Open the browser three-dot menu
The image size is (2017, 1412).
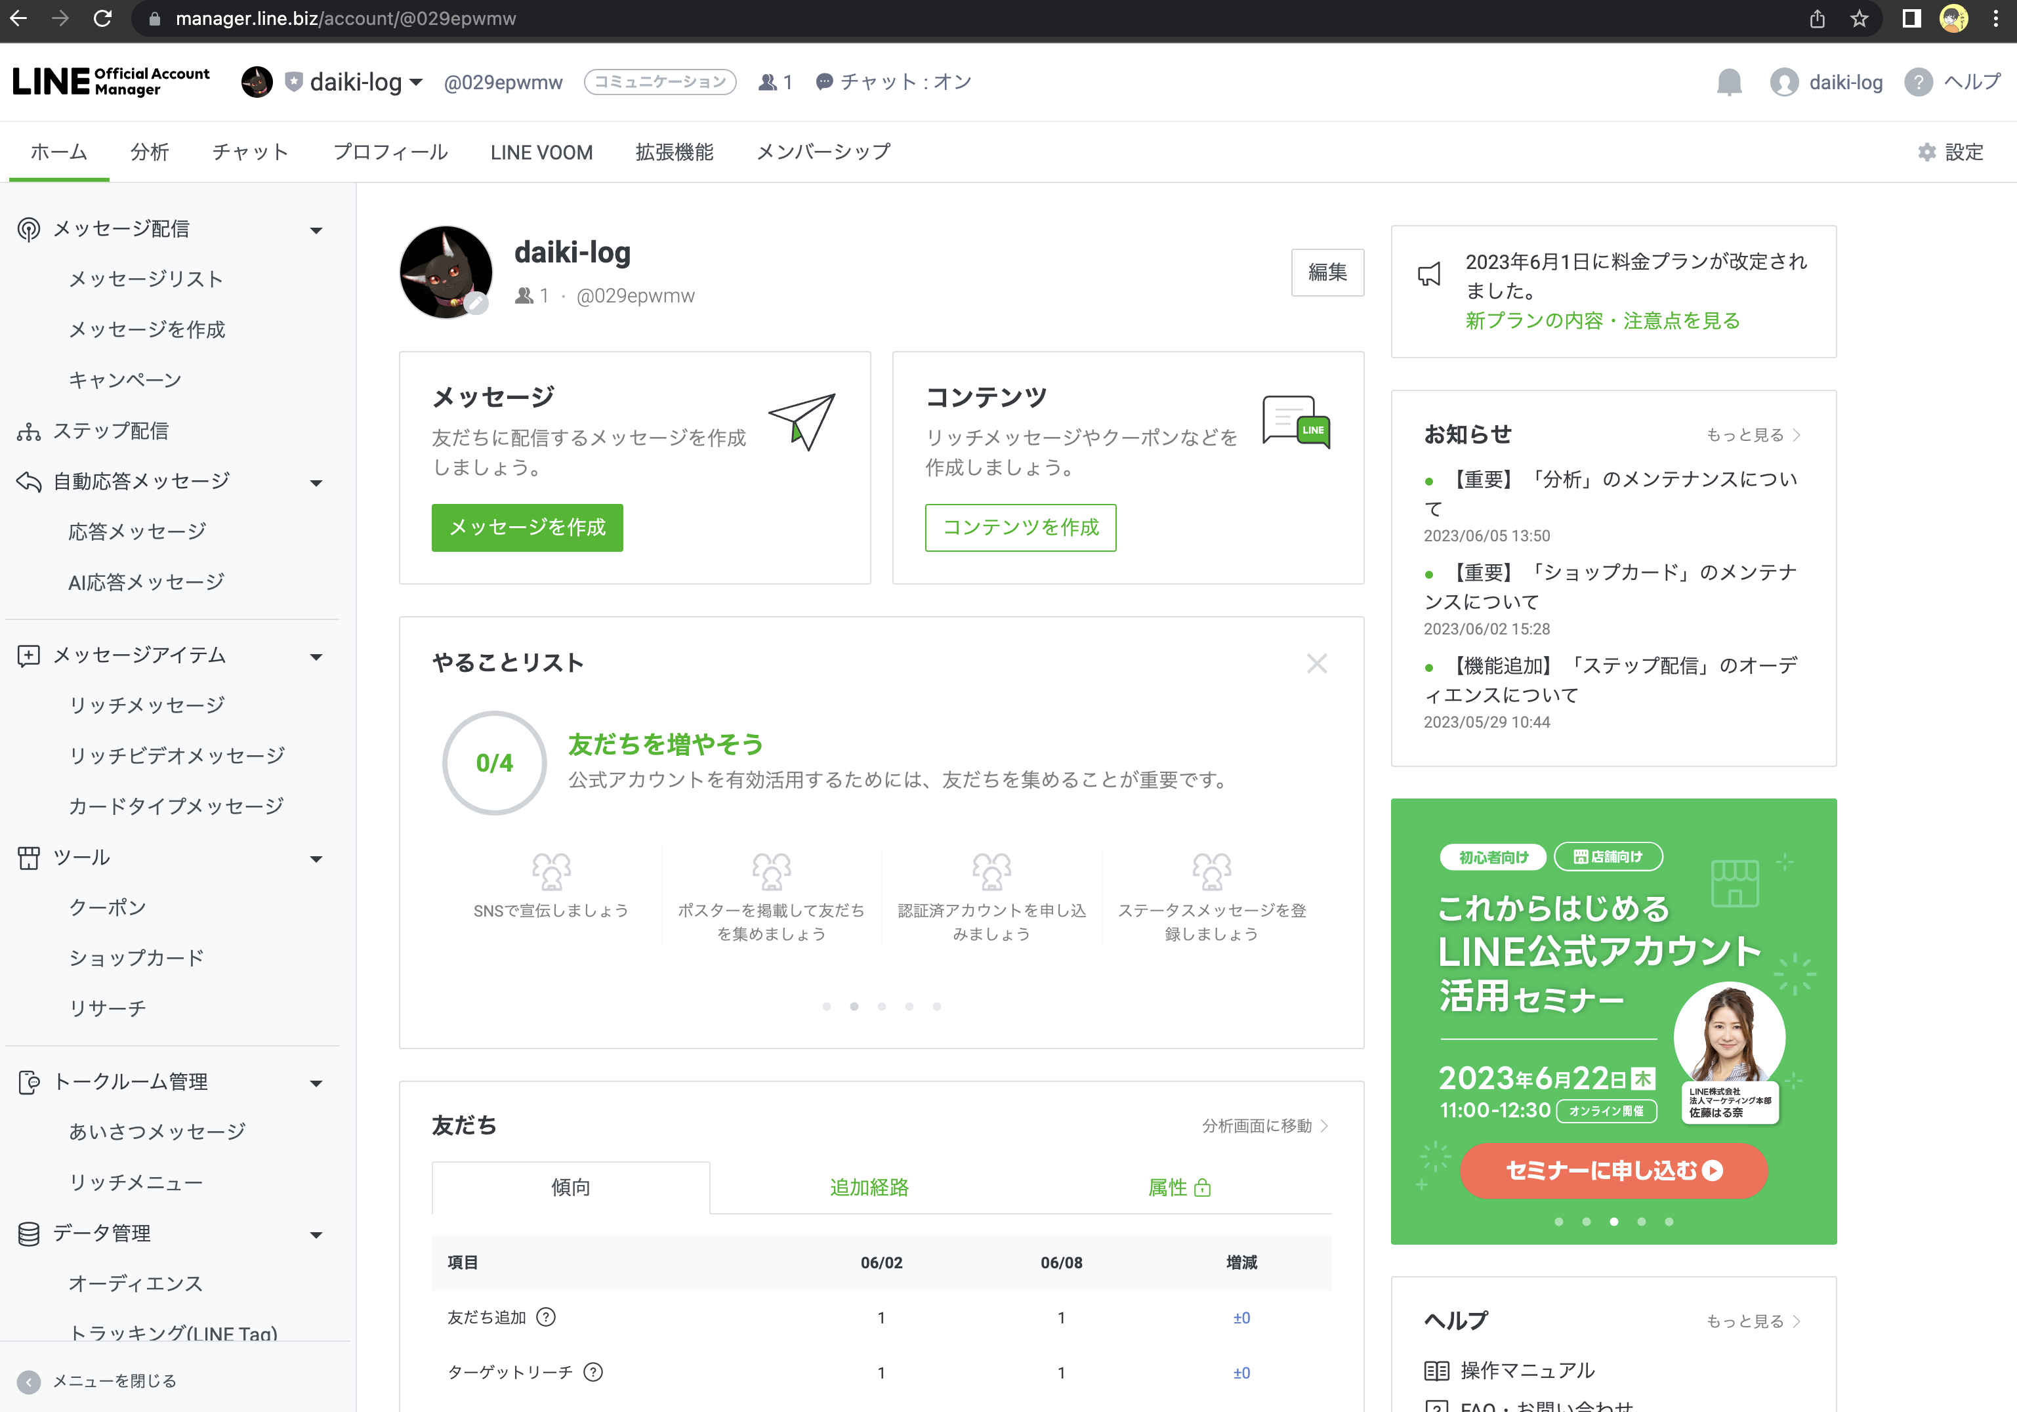click(x=1996, y=18)
